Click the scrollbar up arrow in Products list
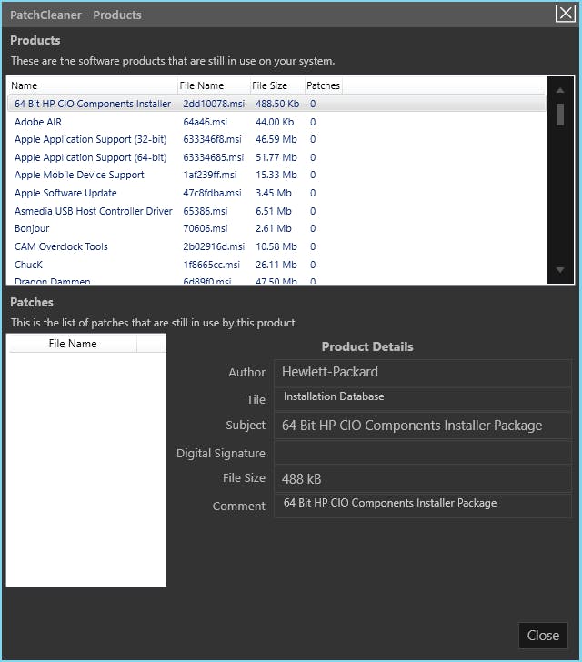 [560, 90]
